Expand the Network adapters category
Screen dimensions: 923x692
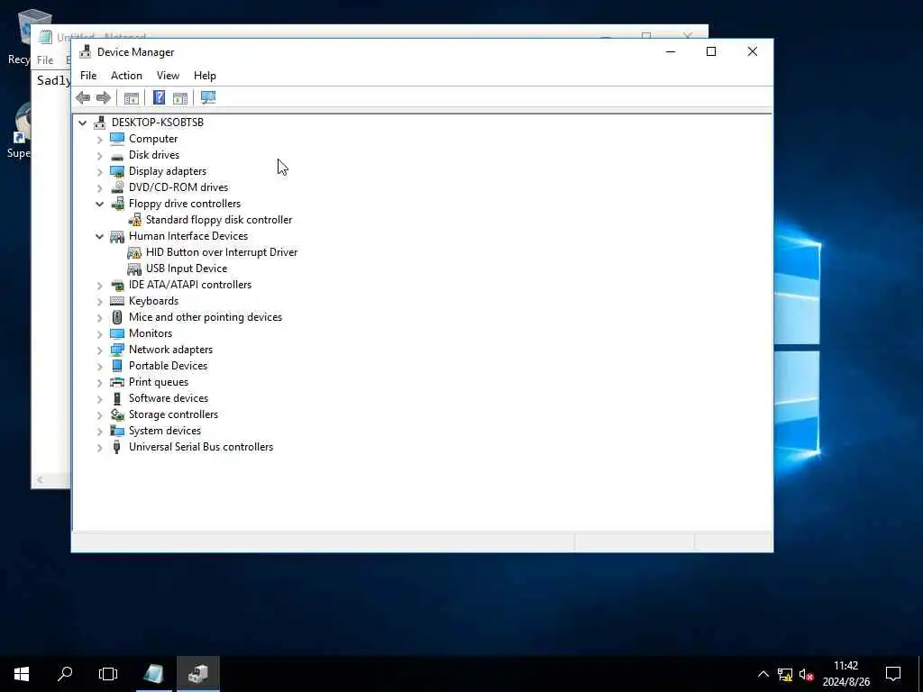coord(99,351)
